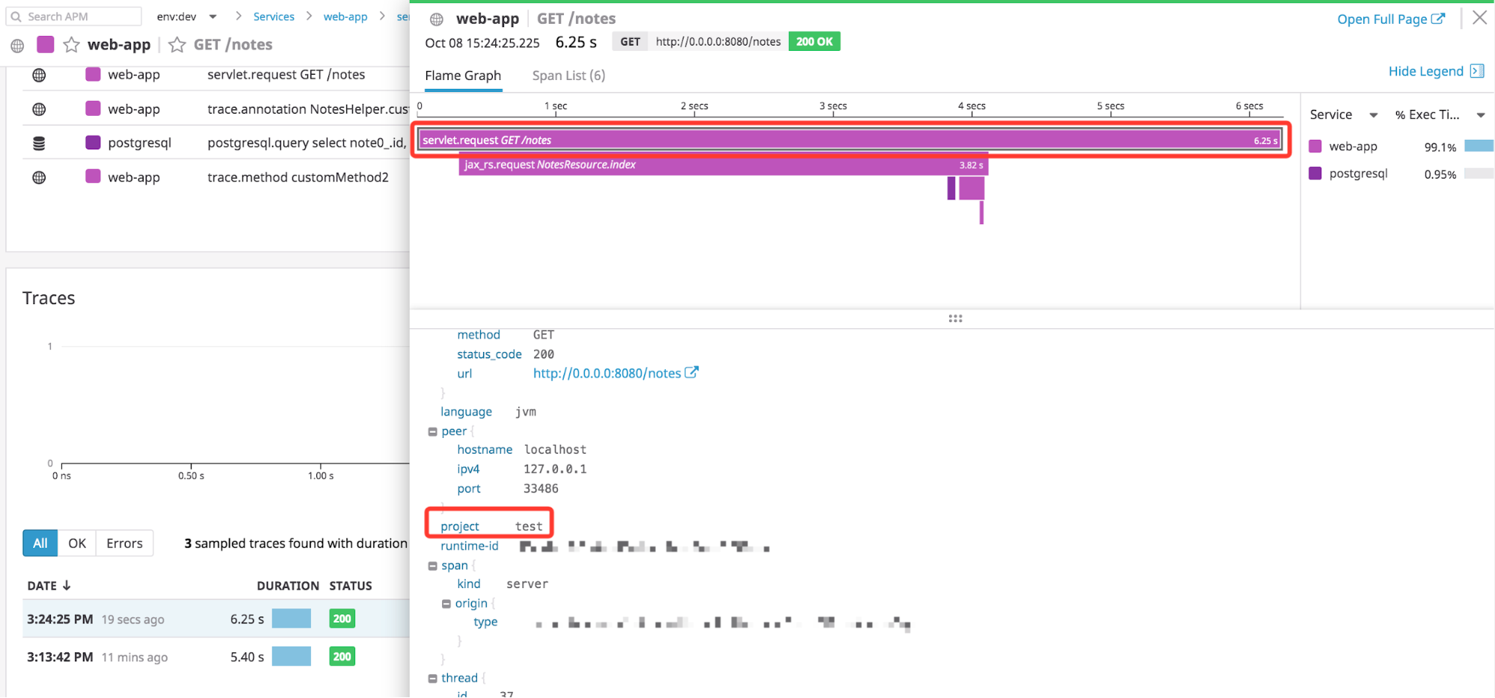Select the Errors traces filter
1495x698 pixels.
(123, 543)
